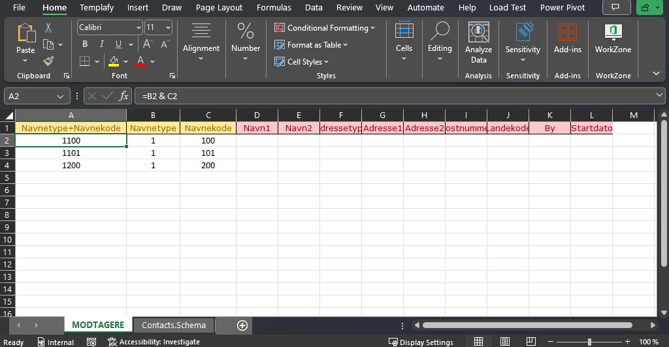
Task: Open the Formulas ribbon tab
Action: [x=274, y=8]
